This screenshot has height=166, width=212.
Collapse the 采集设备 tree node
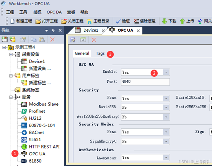click(x=11, y=55)
